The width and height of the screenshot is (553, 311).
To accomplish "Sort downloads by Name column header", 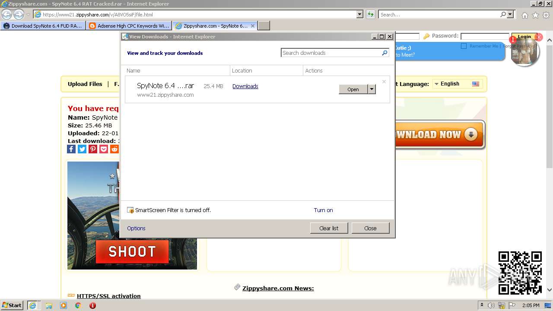I will point(178,70).
